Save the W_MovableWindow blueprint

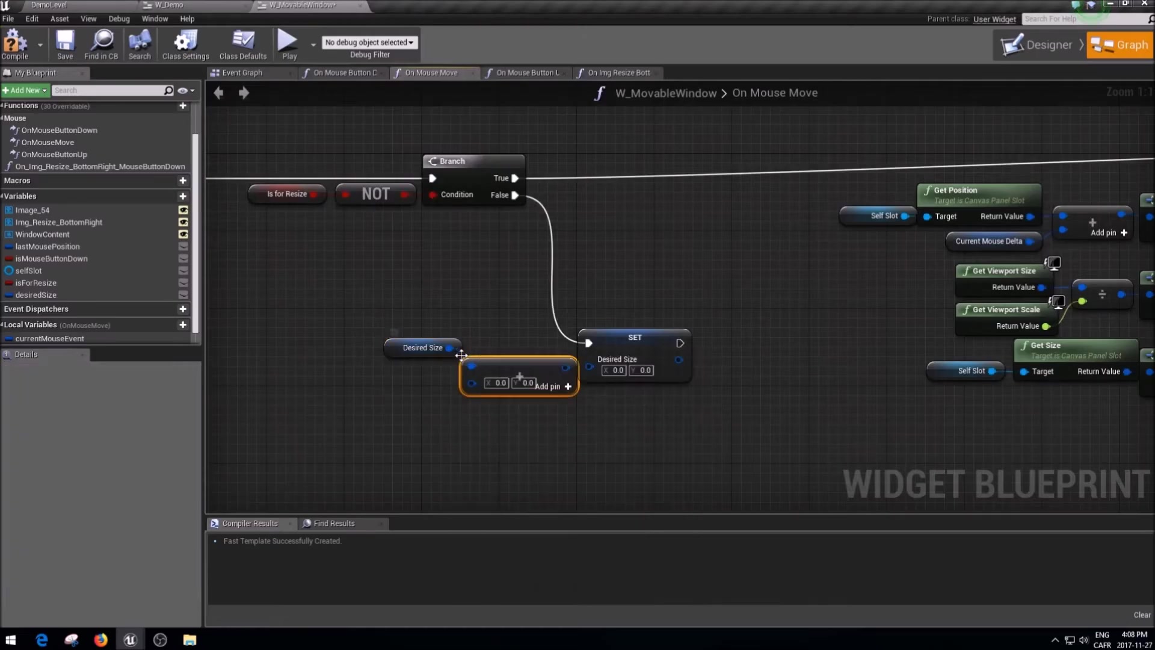64,45
